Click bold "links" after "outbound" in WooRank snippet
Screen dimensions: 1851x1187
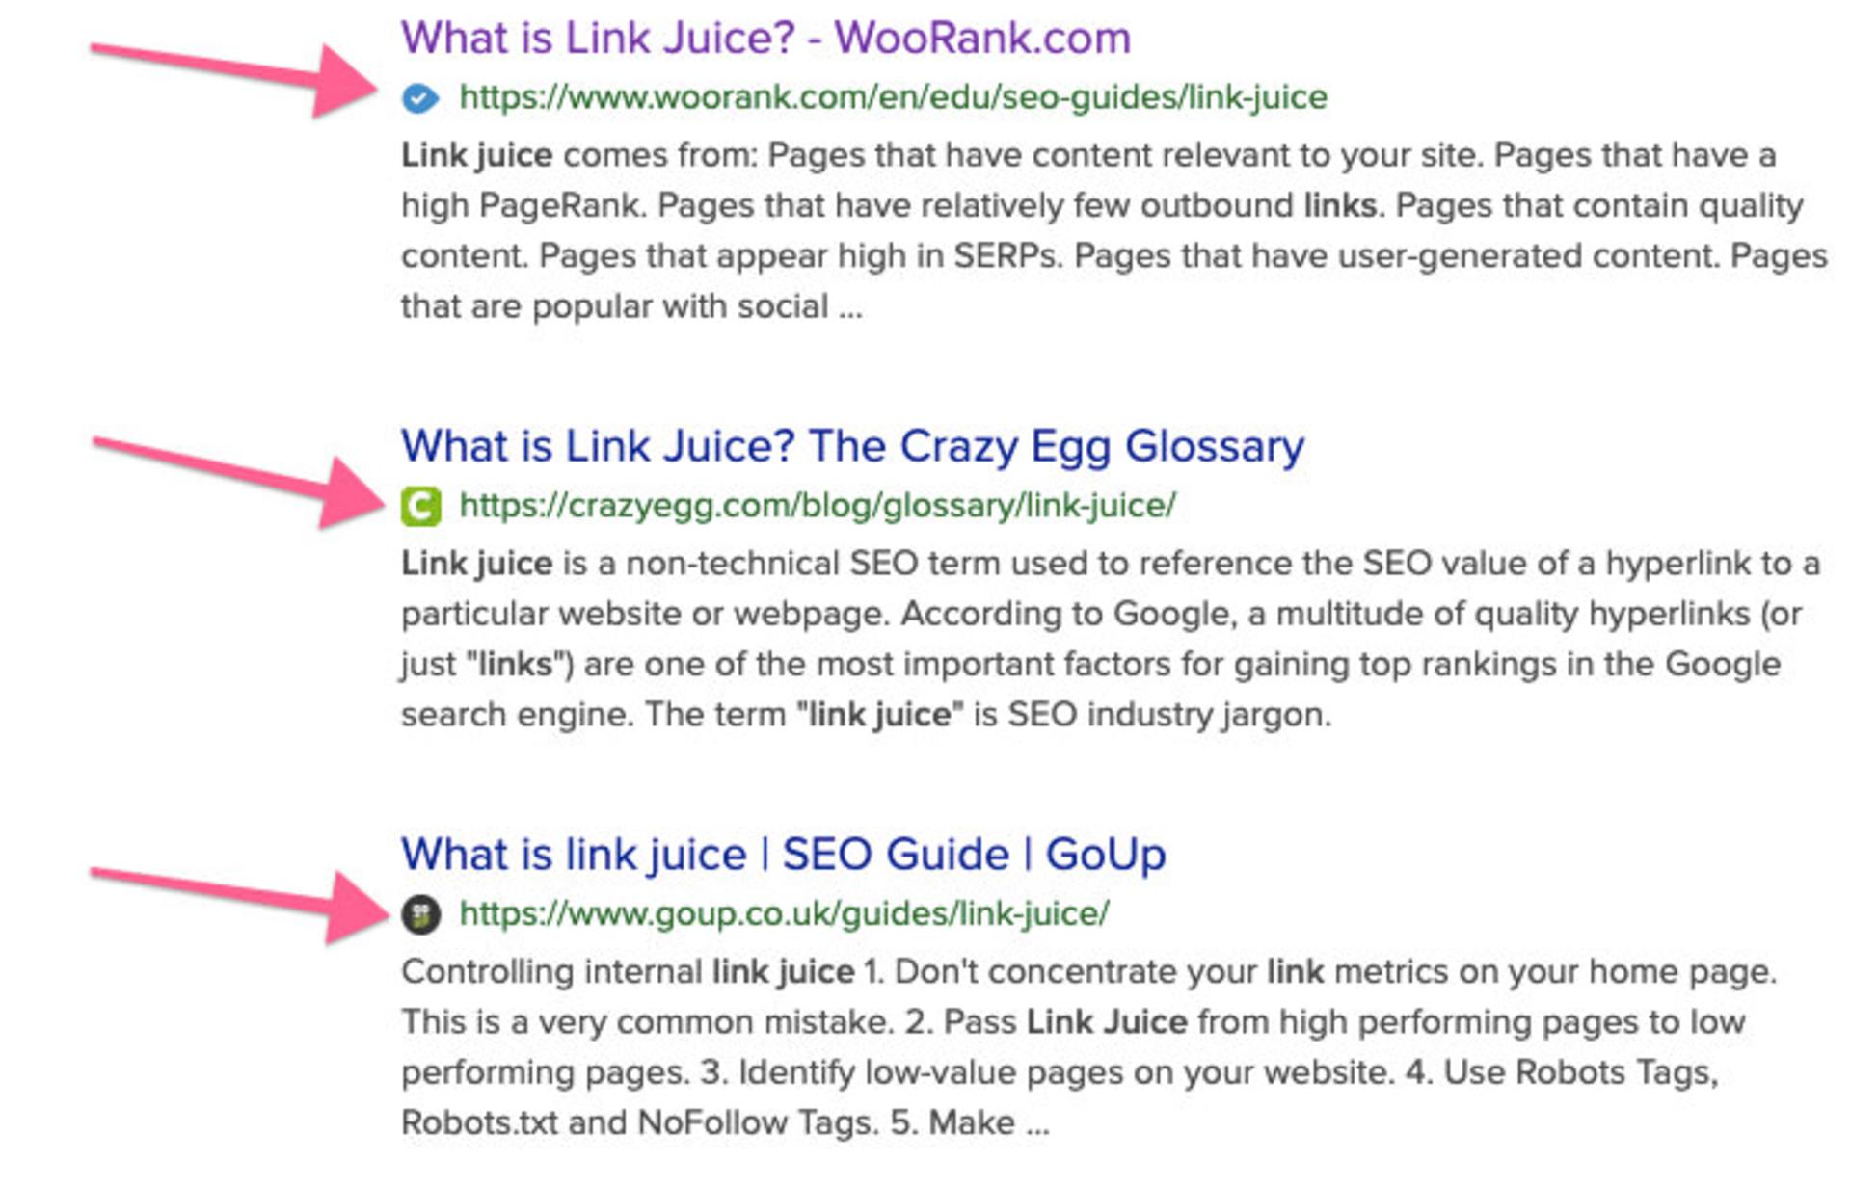(1340, 205)
